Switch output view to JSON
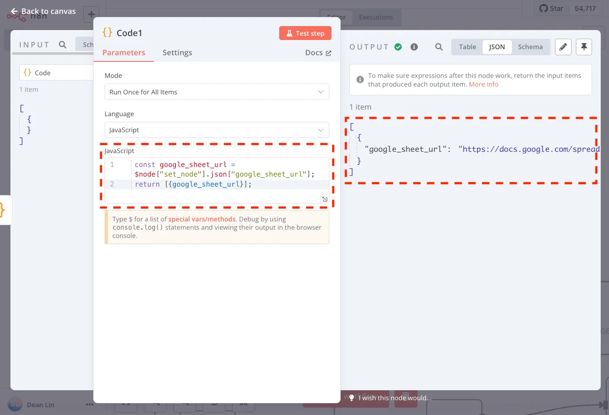The image size is (609, 415). (x=497, y=47)
